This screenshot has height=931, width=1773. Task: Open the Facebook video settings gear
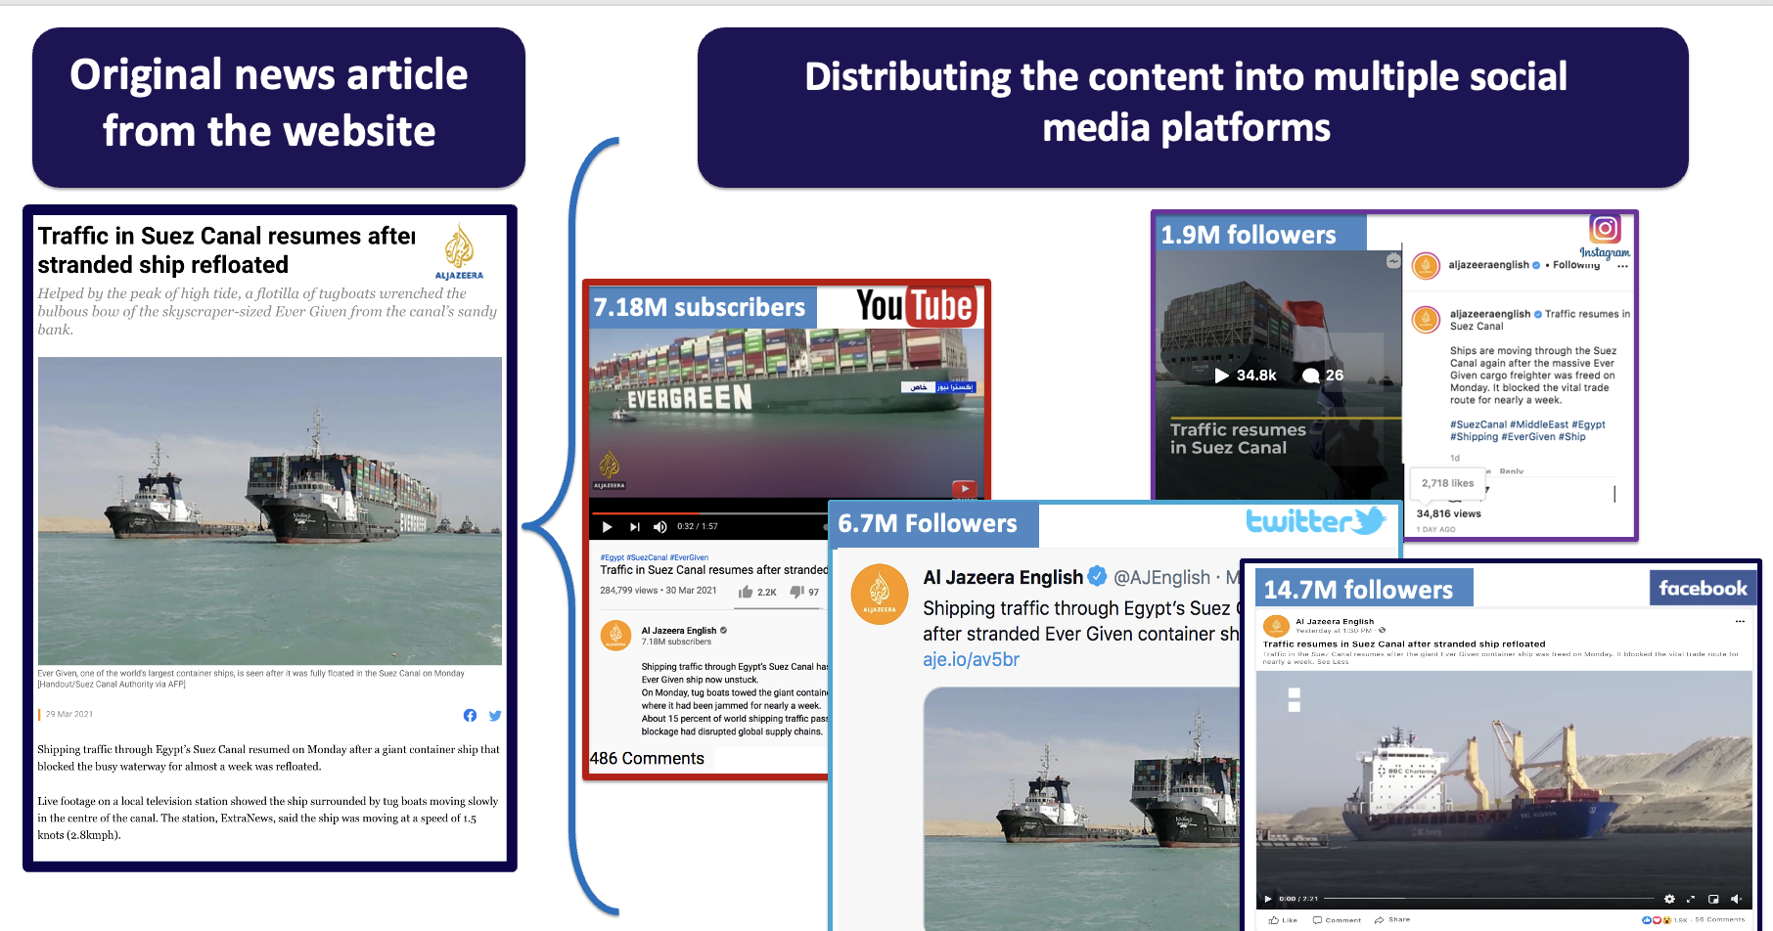click(x=1670, y=899)
